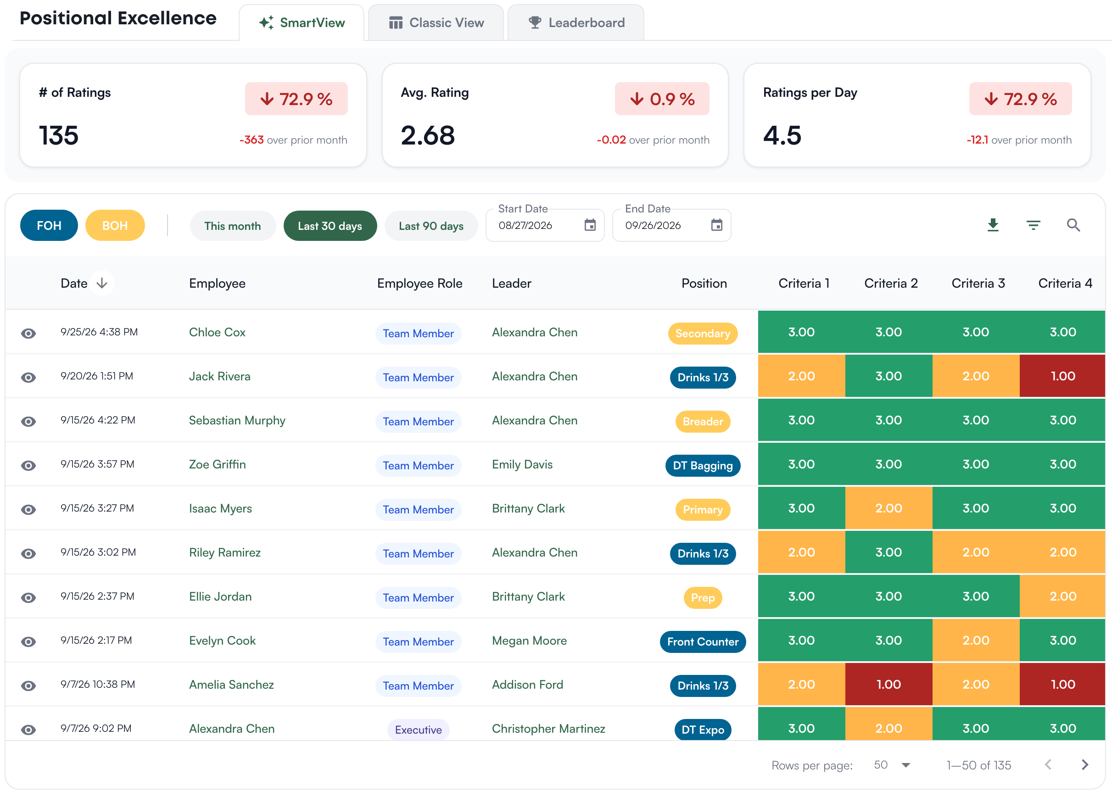Screen dimensions: 1112x791
Task: Click the Position column header
Action: (x=704, y=284)
